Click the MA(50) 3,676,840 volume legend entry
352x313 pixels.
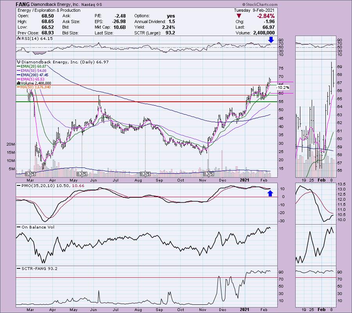34,87
